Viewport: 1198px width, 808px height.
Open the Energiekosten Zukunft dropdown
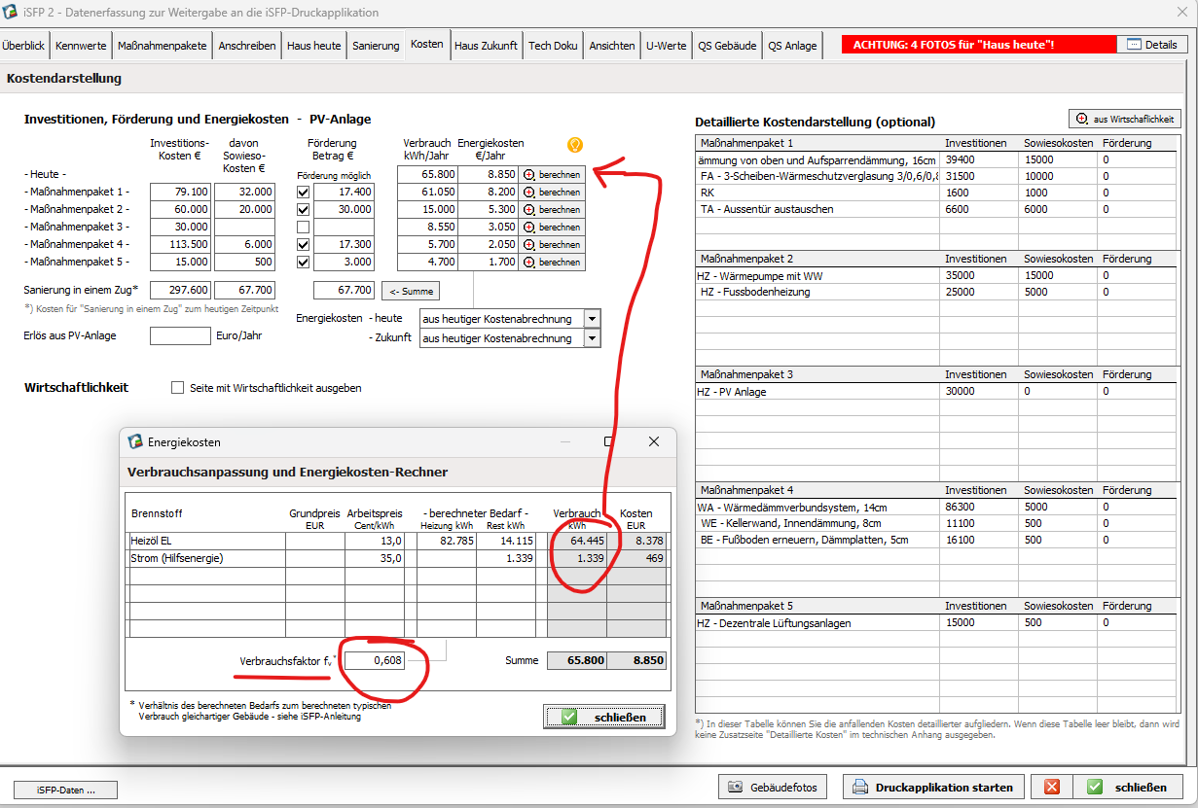(592, 338)
